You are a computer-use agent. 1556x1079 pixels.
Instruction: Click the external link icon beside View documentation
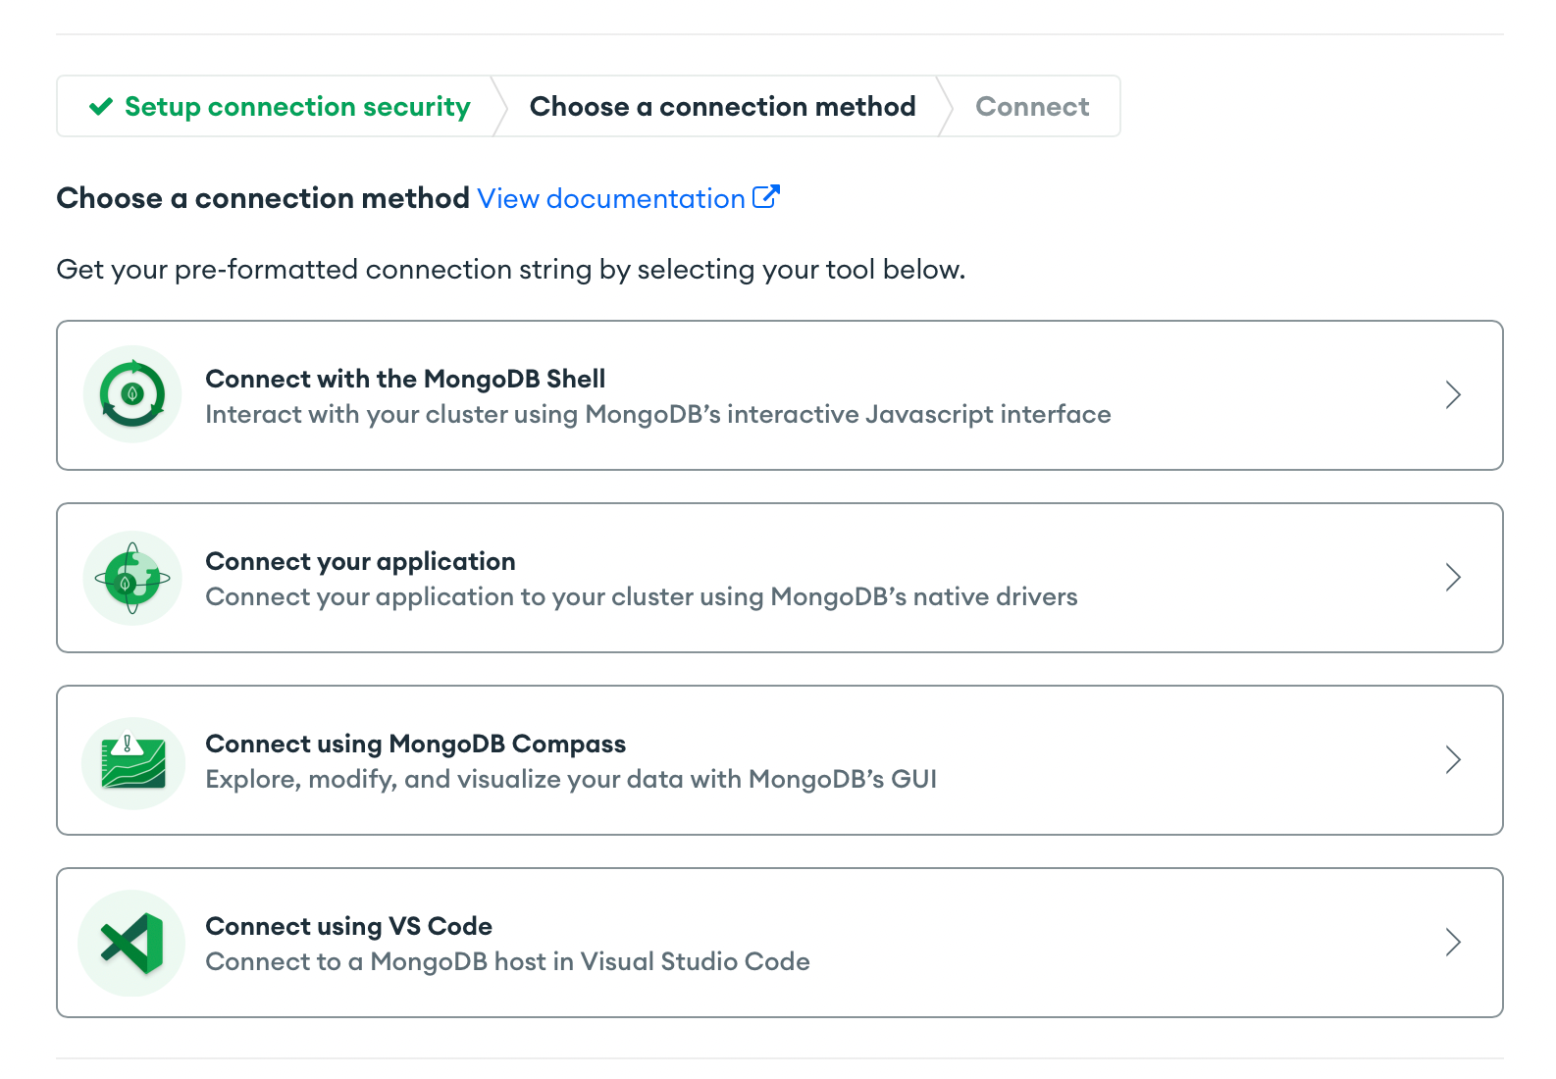tap(765, 197)
